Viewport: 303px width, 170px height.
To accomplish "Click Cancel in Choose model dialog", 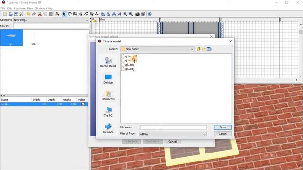I will 223,134.
